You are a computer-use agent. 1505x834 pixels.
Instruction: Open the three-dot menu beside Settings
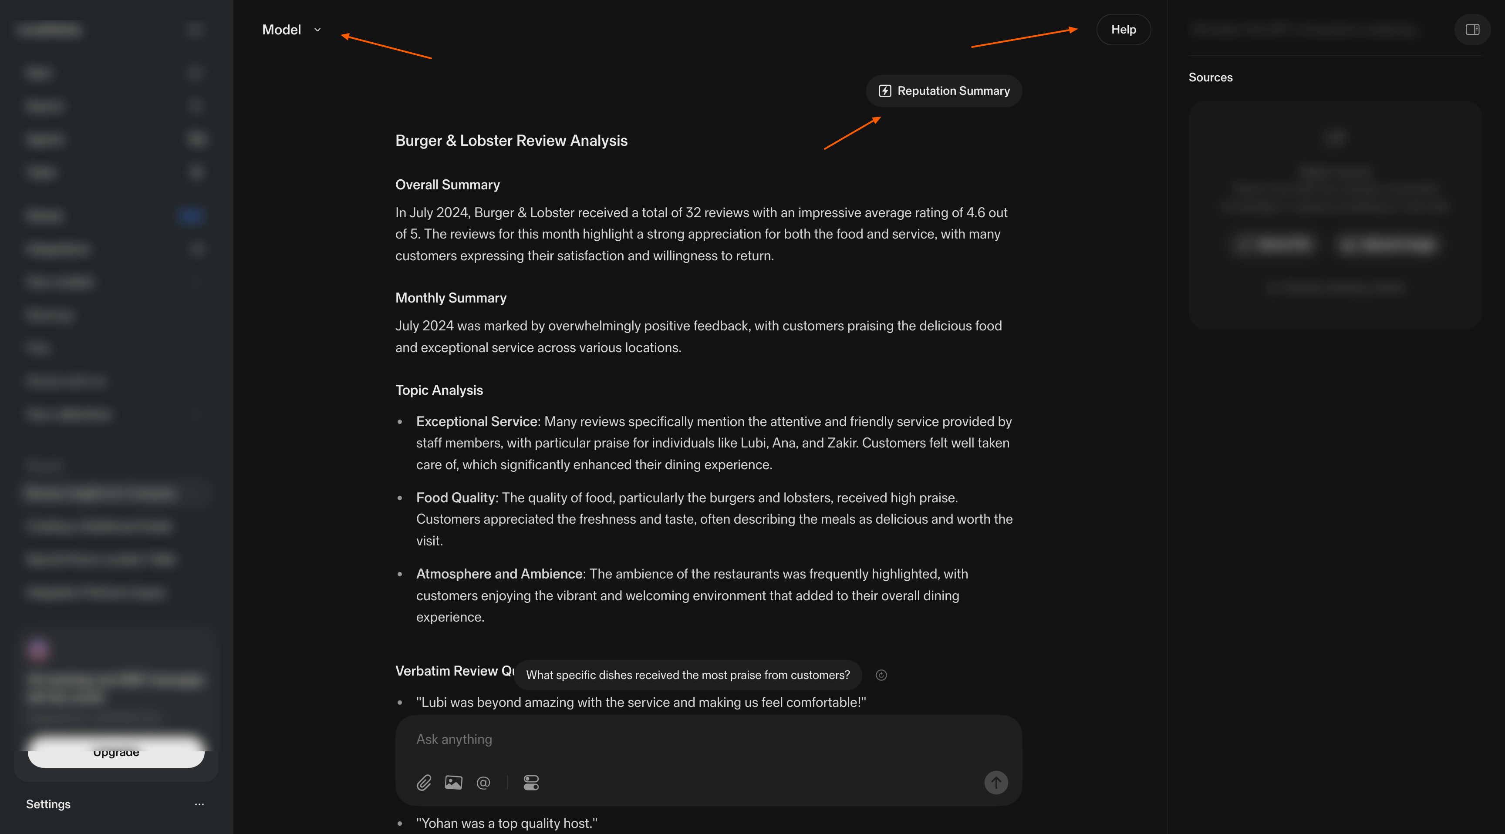[199, 804]
